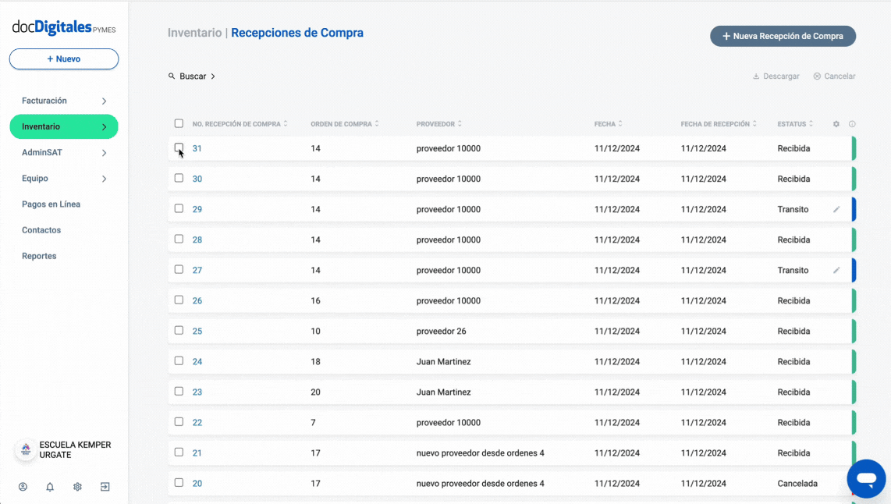
Task: Open reception number 25 link
Action: [197, 332]
